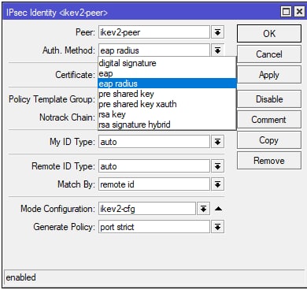The height and width of the screenshot is (290, 307).
Task: Open the Remote ID Type dropdown arrow
Action: coord(217,166)
